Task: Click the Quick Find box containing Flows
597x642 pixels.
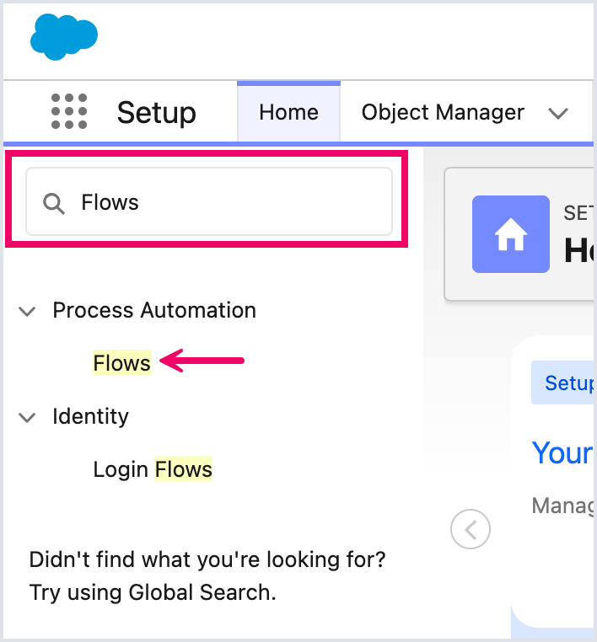Action: coord(209,201)
